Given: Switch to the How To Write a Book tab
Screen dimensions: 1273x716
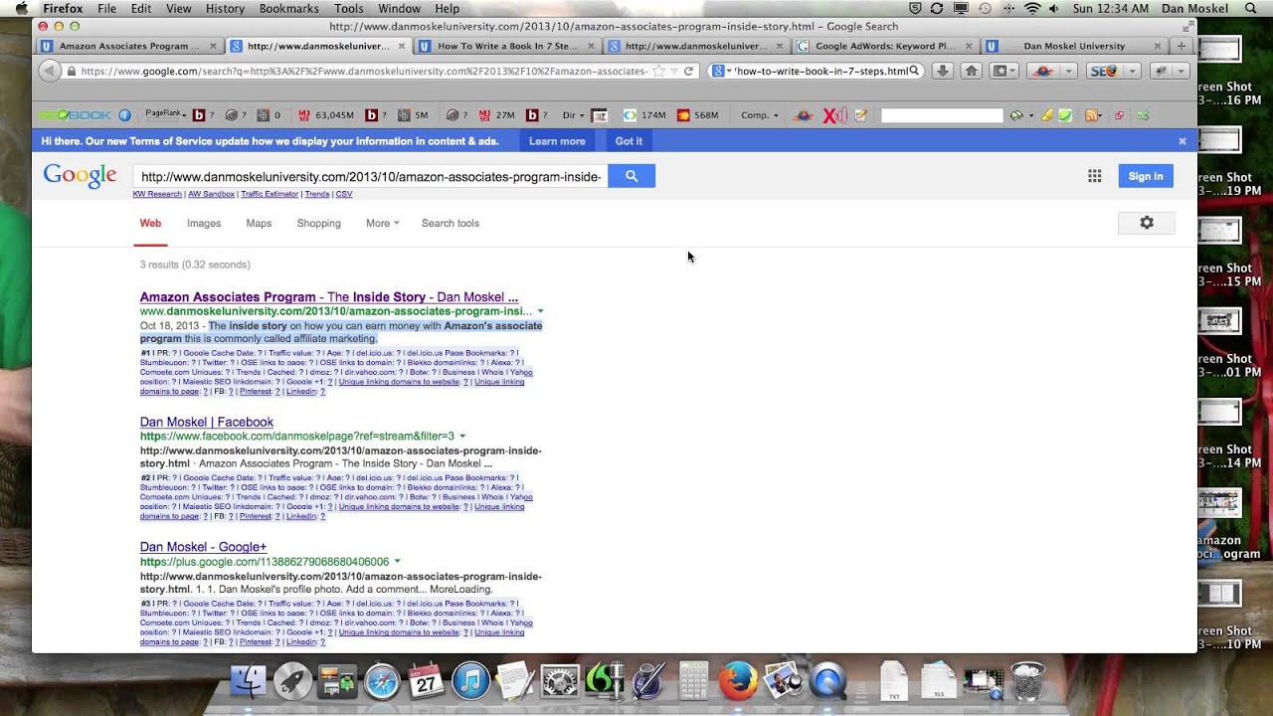Looking at the screenshot, I should pos(506,46).
